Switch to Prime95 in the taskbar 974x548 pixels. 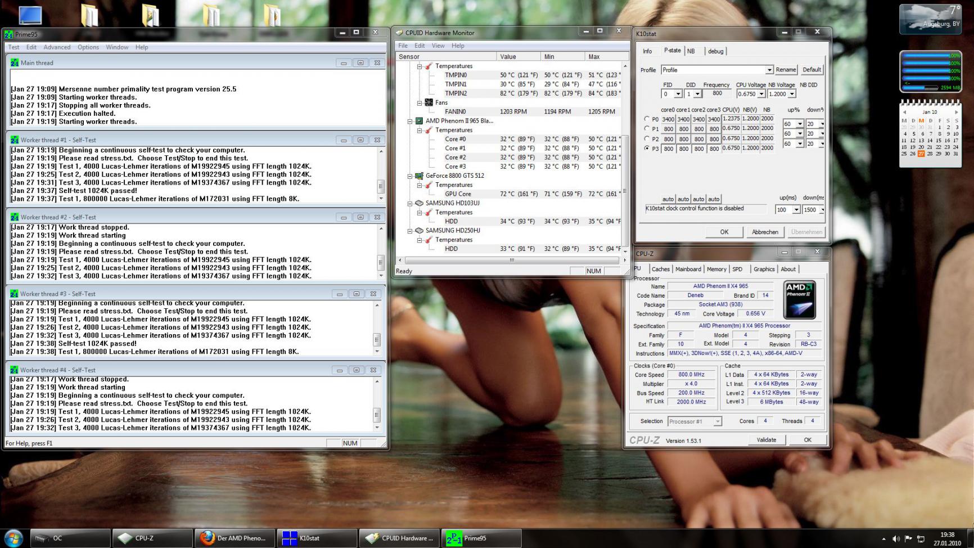coord(483,538)
